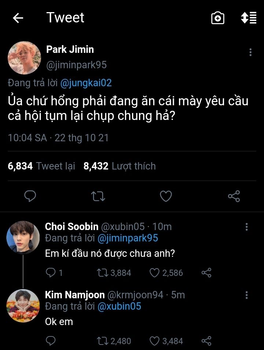The width and height of the screenshot is (264, 350).
Task: Reply to Park Jimin's main tweet
Action: [x=30, y=196]
